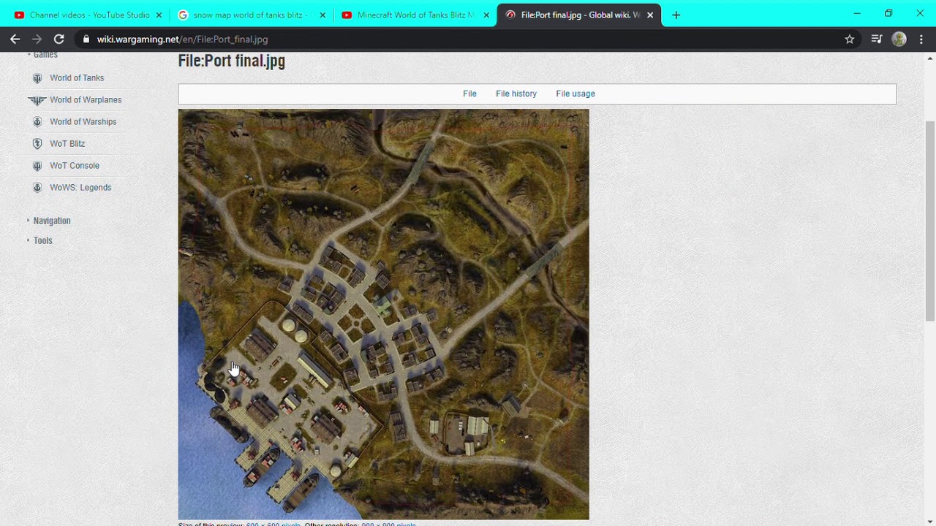This screenshot has width=936, height=526.
Task: Click the World of Tanks sidebar icon
Action: (37, 78)
